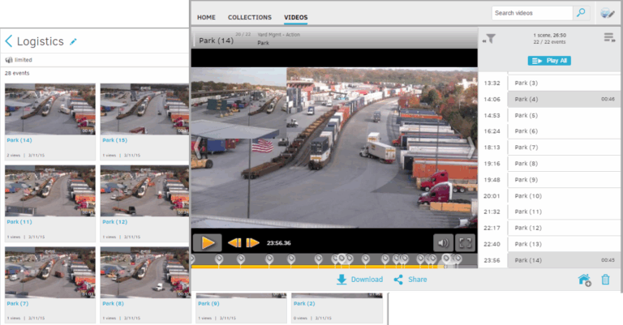623x325 pixels.
Task: Click the add-to-home icon
Action: click(x=584, y=280)
